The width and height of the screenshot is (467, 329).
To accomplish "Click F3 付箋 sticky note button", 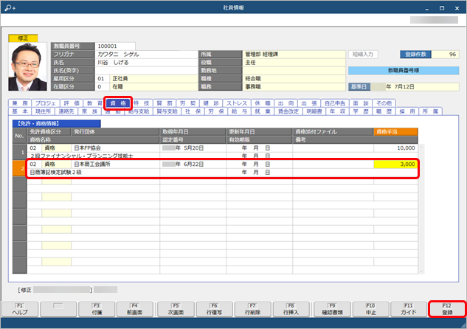I will pos(95,309).
